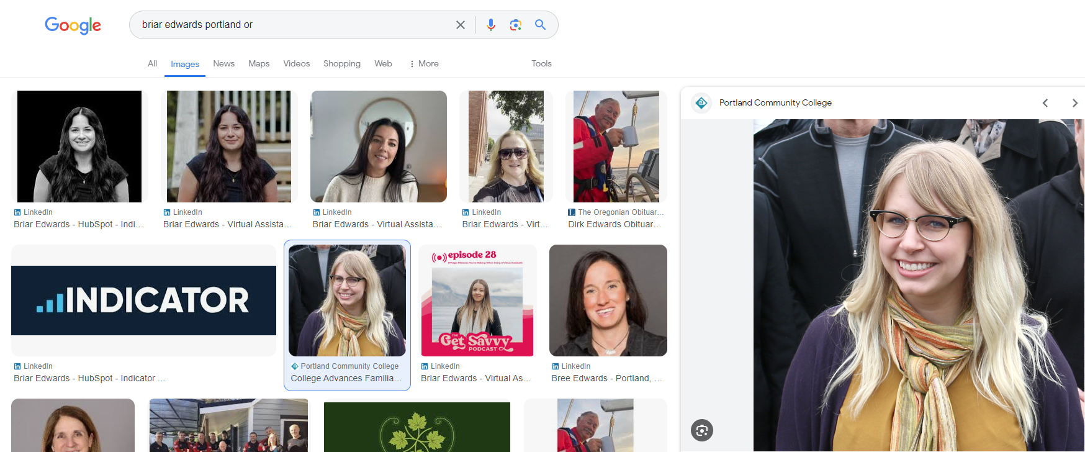Open the 'Dirk Edwards Obituar…' link
Viewport: 1085px width, 452px height.
615,224
